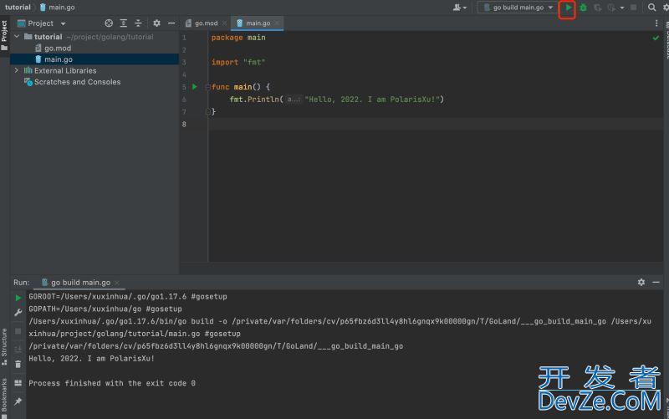Viewport: 669px width, 419px height.
Task: Collapse the tutorial project folder
Action: 17,37
